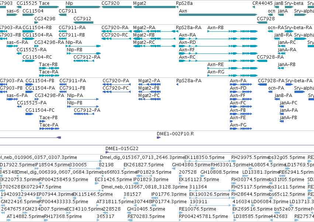Click the CG7912-RA transcript label

(x=87, y=57)
